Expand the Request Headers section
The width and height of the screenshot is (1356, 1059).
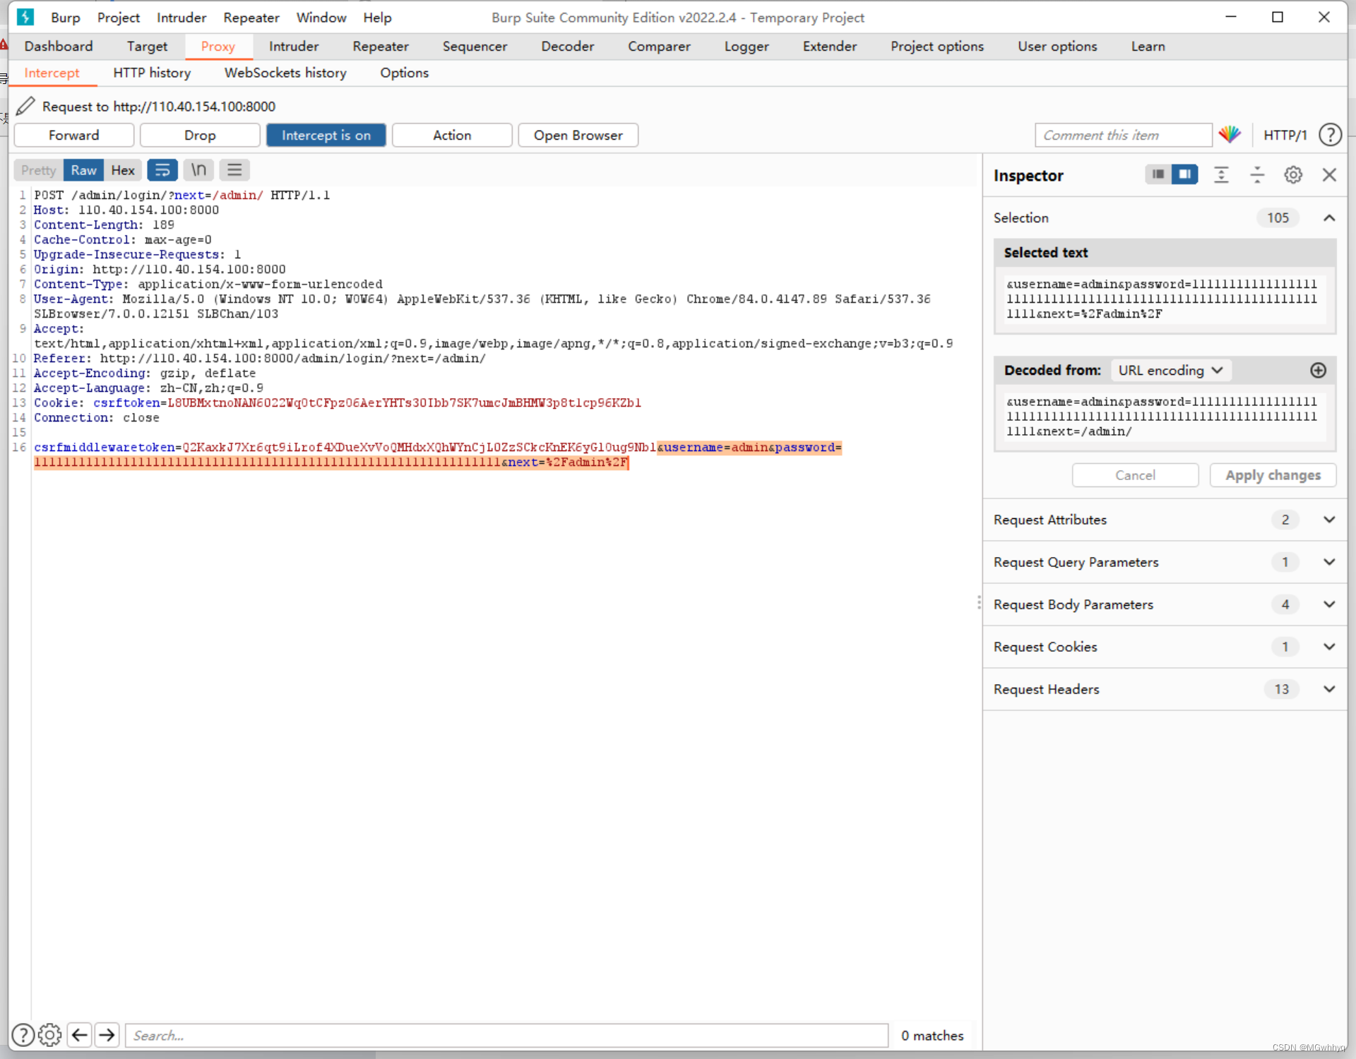point(1330,689)
